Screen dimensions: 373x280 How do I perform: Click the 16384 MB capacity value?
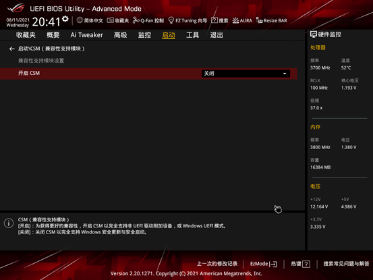click(320, 167)
